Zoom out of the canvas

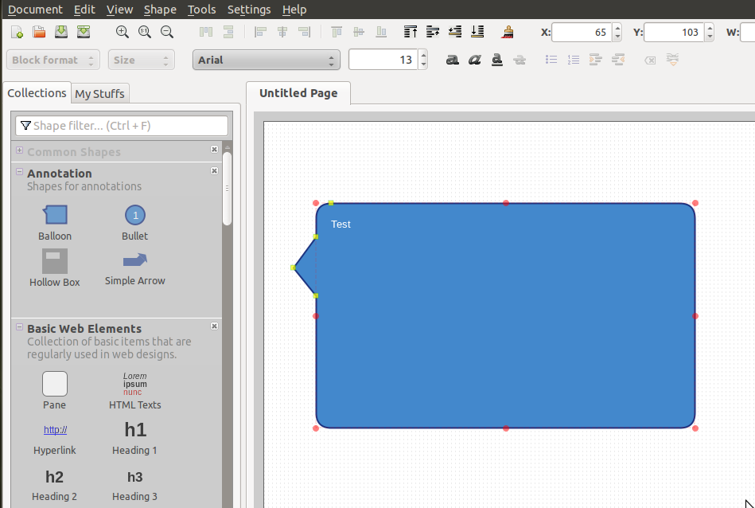coord(167,32)
